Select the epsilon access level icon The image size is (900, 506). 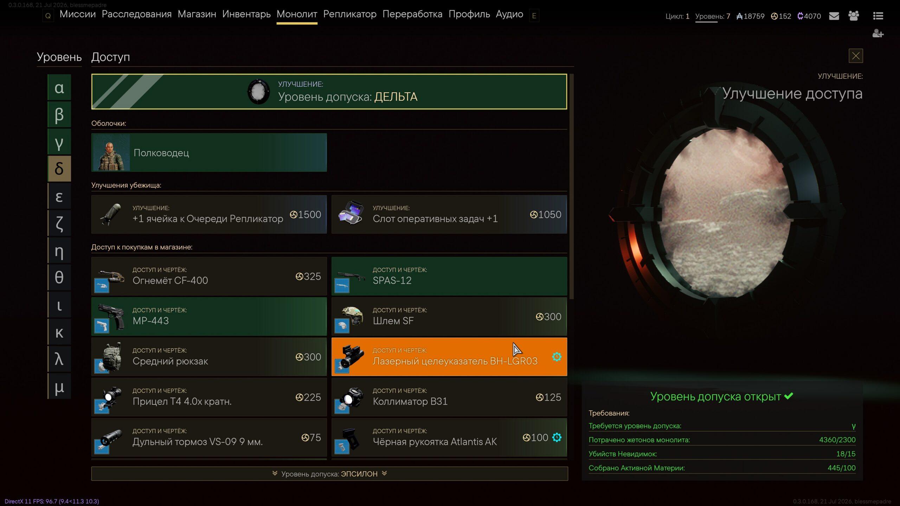coord(59,196)
